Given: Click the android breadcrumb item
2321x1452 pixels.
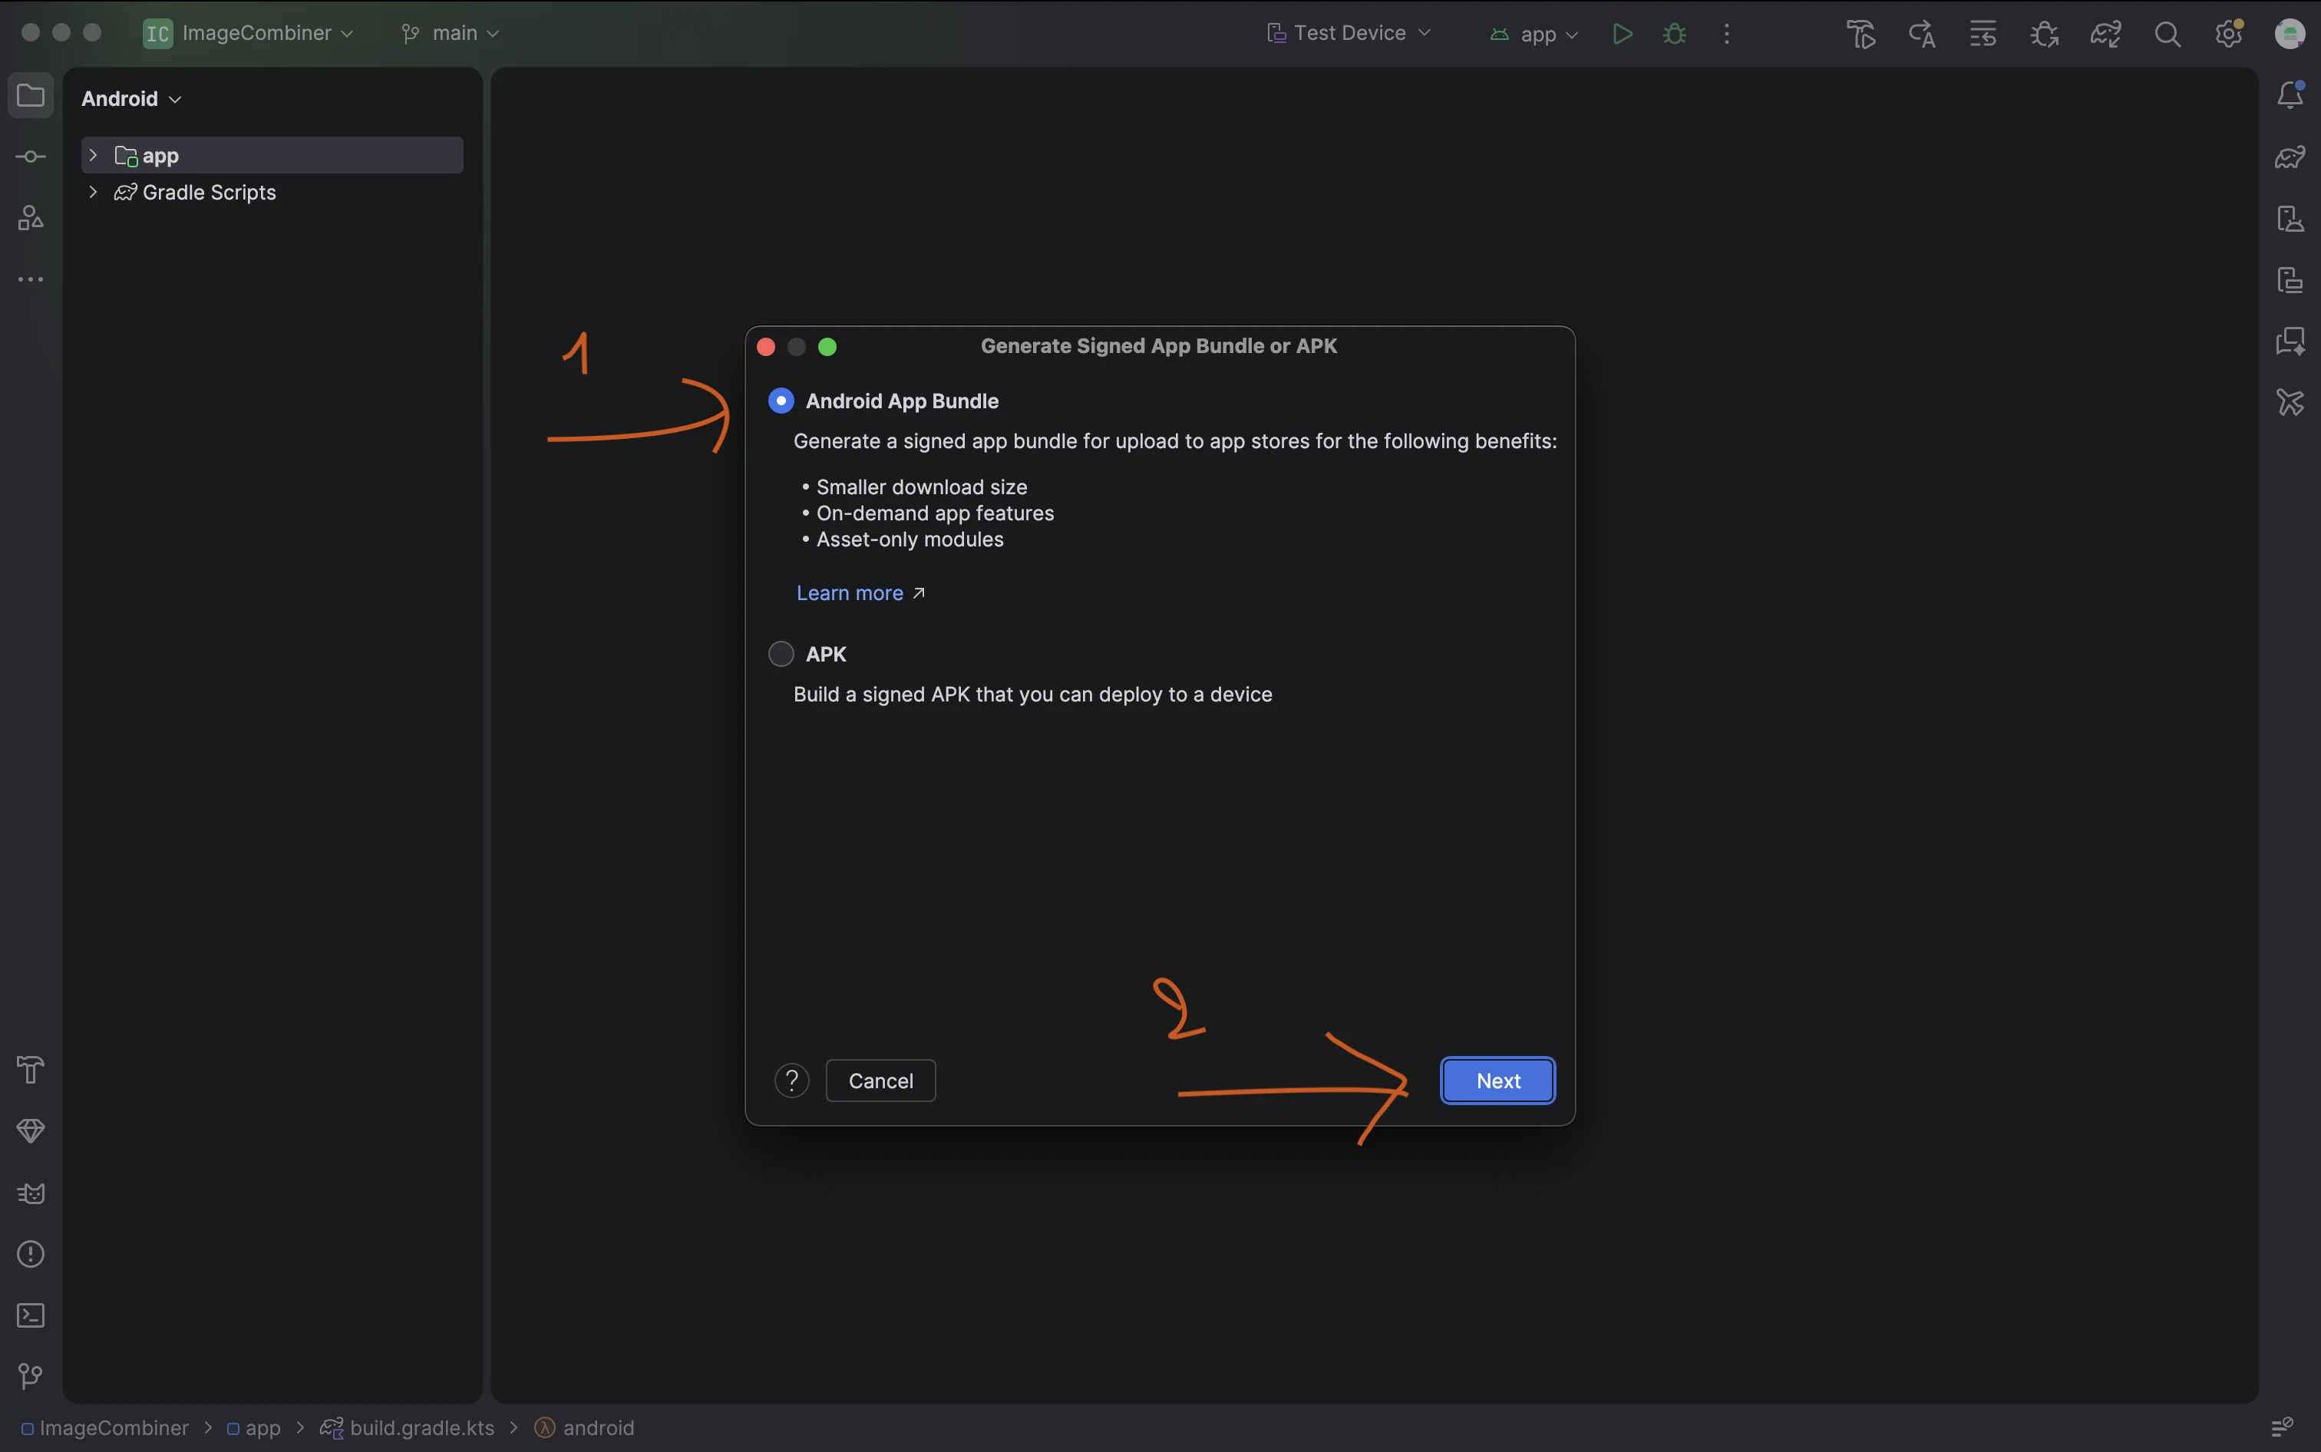Looking at the screenshot, I should click(x=584, y=1428).
